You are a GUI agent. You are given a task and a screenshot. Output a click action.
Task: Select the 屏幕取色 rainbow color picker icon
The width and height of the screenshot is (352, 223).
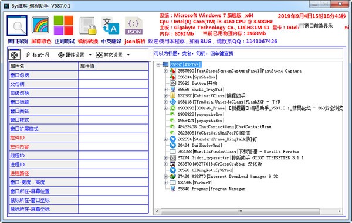point(40,25)
